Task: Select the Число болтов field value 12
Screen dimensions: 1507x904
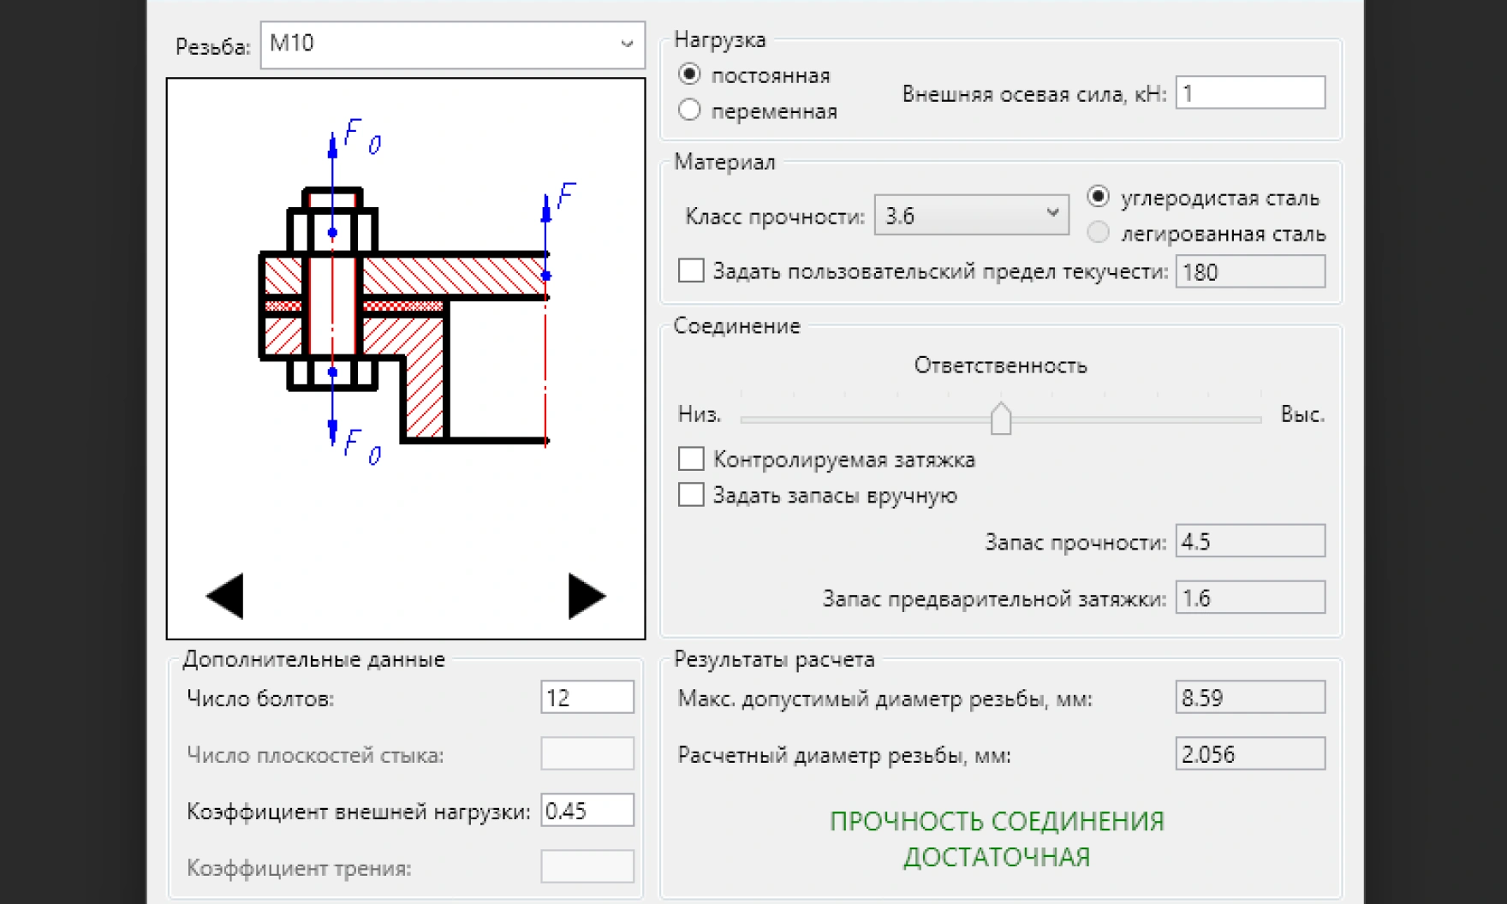Action: (x=586, y=697)
